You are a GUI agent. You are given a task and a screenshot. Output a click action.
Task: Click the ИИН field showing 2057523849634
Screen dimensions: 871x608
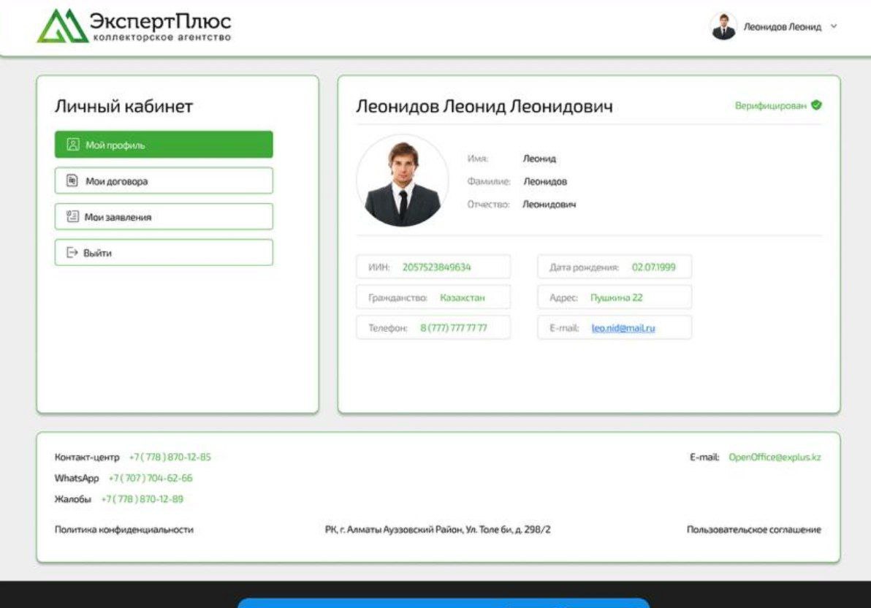pyautogui.click(x=433, y=267)
